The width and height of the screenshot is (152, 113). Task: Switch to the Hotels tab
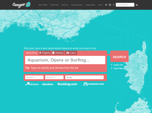click(x=58, y=53)
